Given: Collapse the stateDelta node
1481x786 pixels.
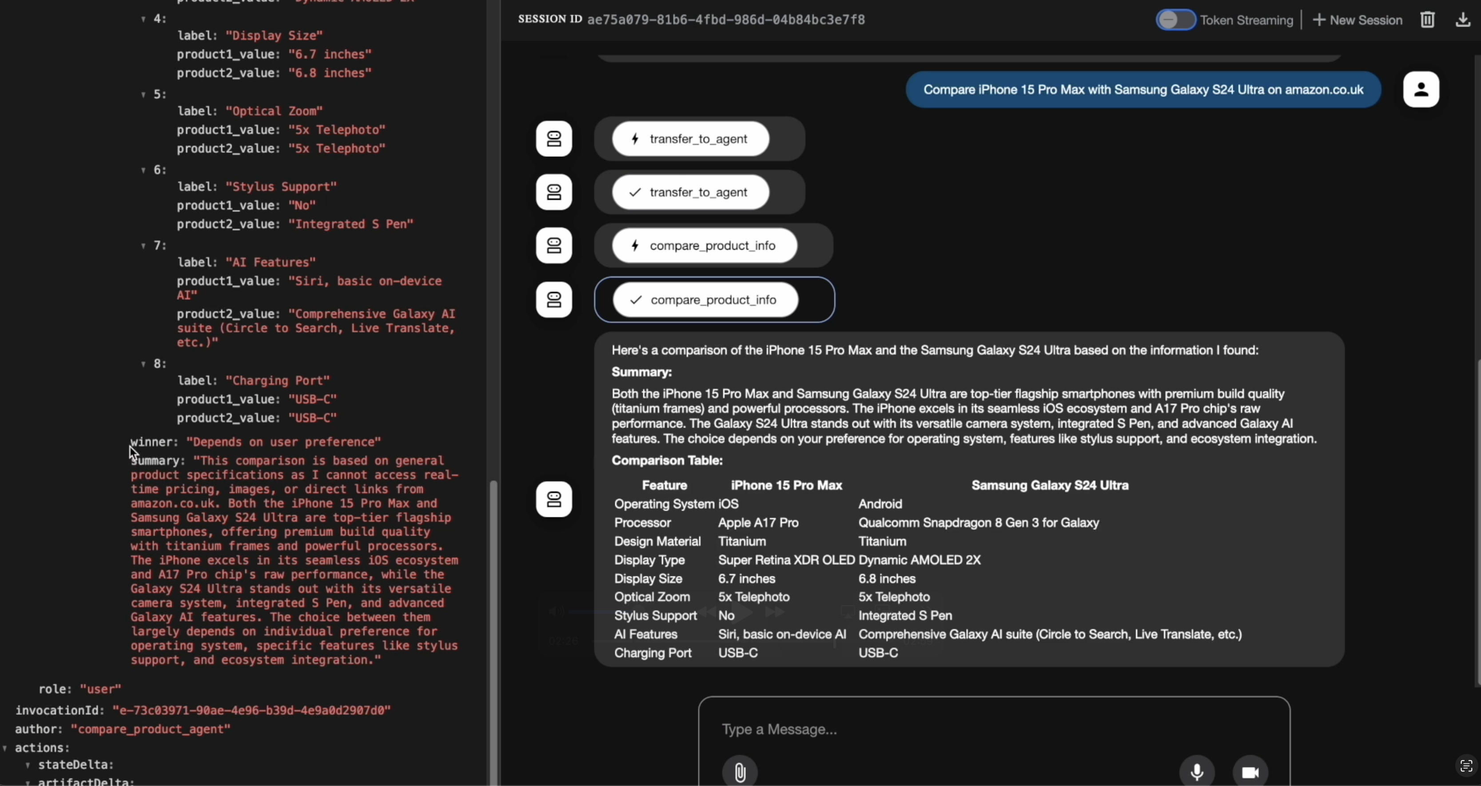Looking at the screenshot, I should [28, 765].
